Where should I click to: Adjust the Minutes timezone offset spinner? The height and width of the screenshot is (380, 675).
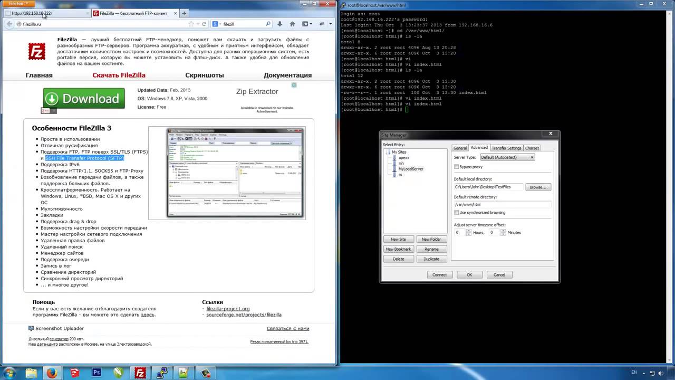pos(503,233)
